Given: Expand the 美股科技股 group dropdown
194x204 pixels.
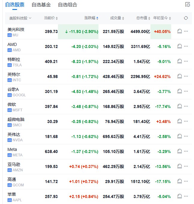Looking at the screenshot, I should point(20,18).
